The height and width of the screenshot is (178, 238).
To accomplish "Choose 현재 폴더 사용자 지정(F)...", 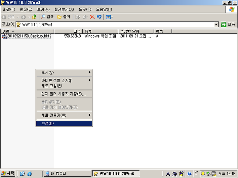I will click(64, 94).
